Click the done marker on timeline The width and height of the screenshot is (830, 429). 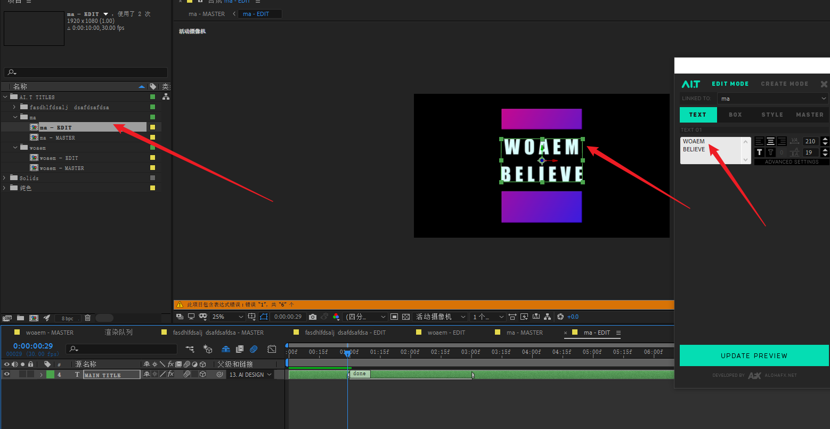click(360, 374)
